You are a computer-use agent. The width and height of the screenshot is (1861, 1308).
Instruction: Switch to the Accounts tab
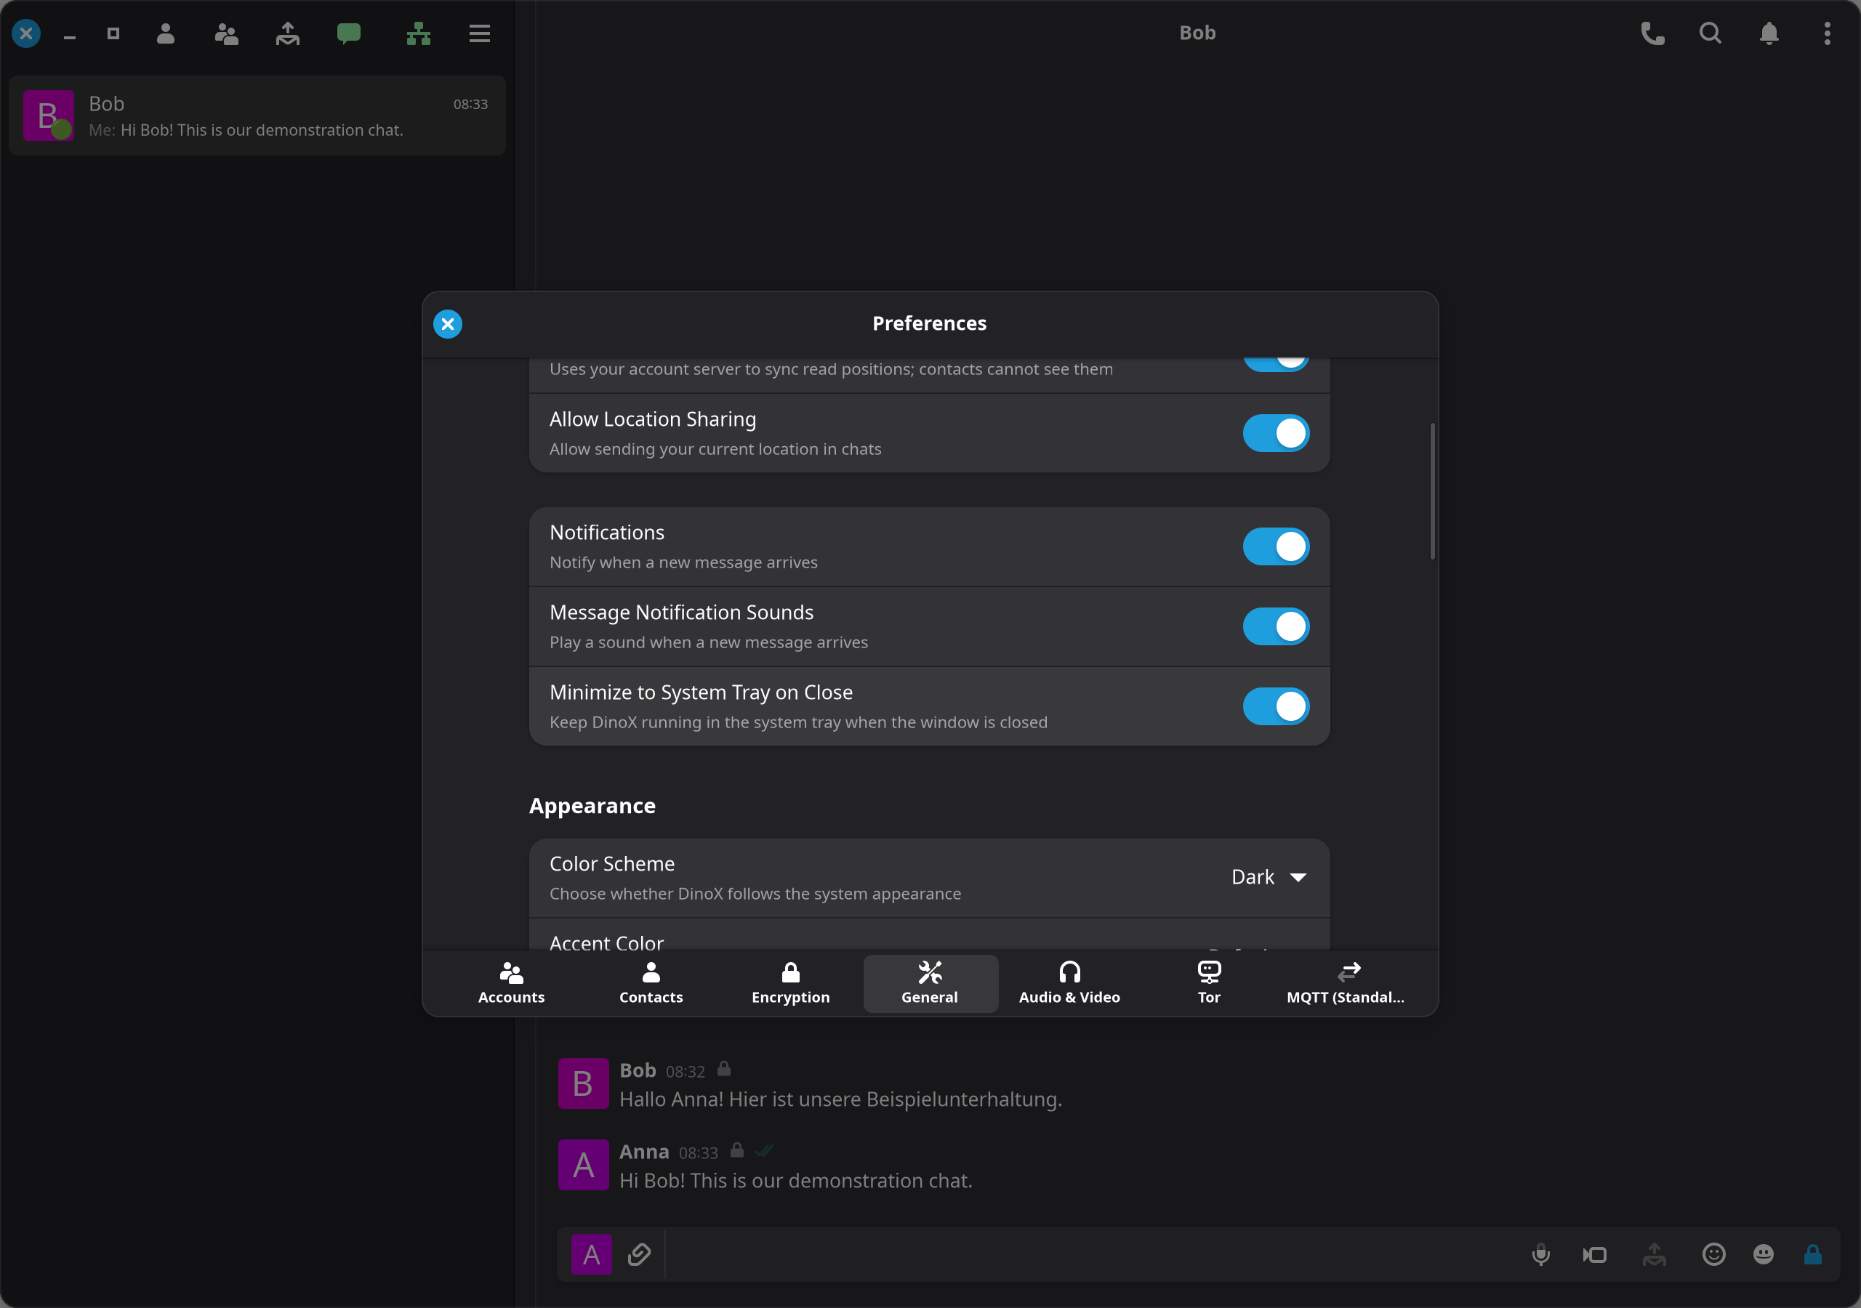coord(512,984)
